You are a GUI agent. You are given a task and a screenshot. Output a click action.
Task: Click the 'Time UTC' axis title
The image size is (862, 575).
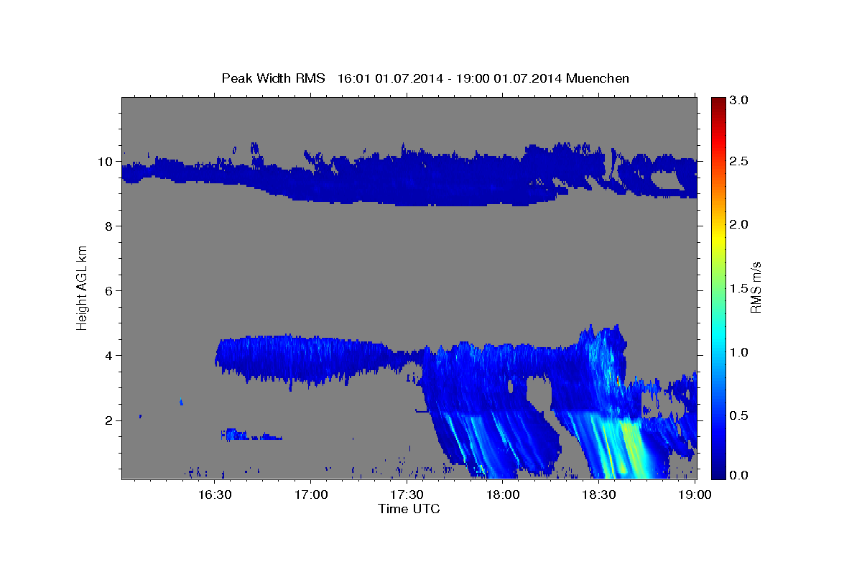(409, 509)
